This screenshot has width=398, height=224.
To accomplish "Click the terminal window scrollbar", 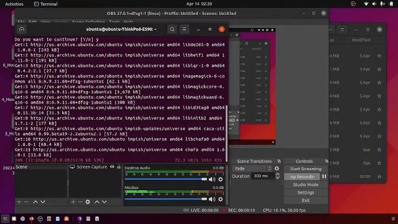I will [226, 133].
